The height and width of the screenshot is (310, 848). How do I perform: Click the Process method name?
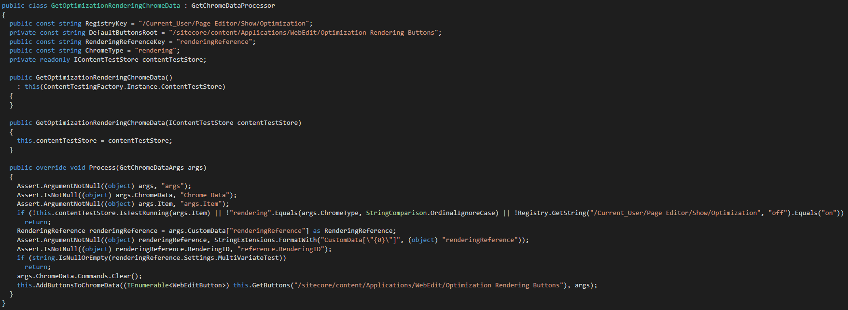click(102, 168)
